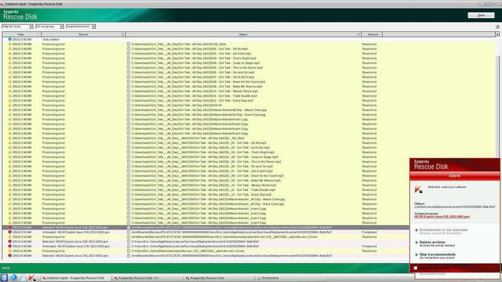The image size is (502, 282).
Task: Select the row with path ending Info.rtf
Action: 248,105
